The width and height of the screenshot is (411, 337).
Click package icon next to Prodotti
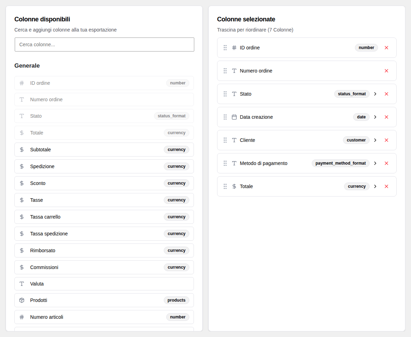point(22,300)
